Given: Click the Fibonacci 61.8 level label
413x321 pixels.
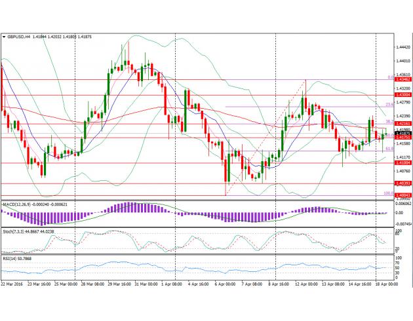Looking at the screenshot, I should click(388, 149).
